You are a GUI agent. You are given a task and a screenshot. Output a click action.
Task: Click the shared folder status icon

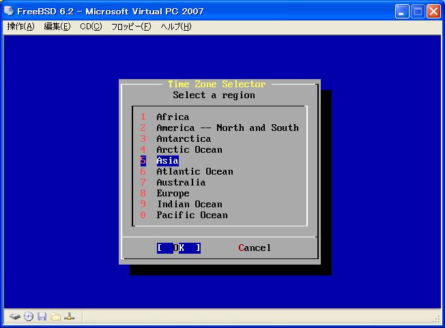click(x=56, y=316)
